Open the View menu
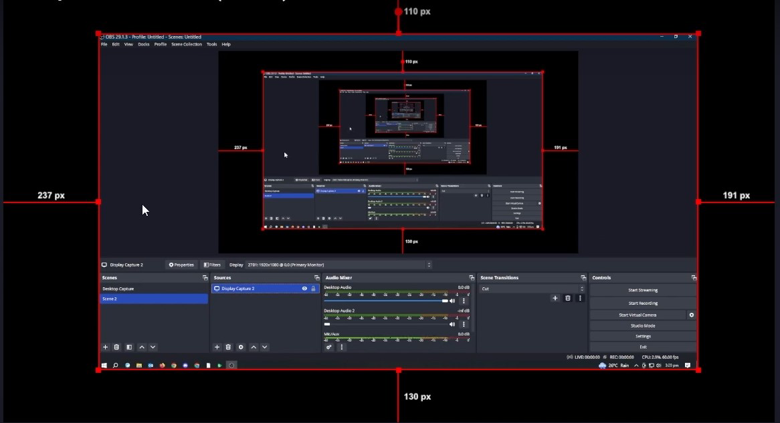Viewport: 780px width, 423px height. (128, 44)
